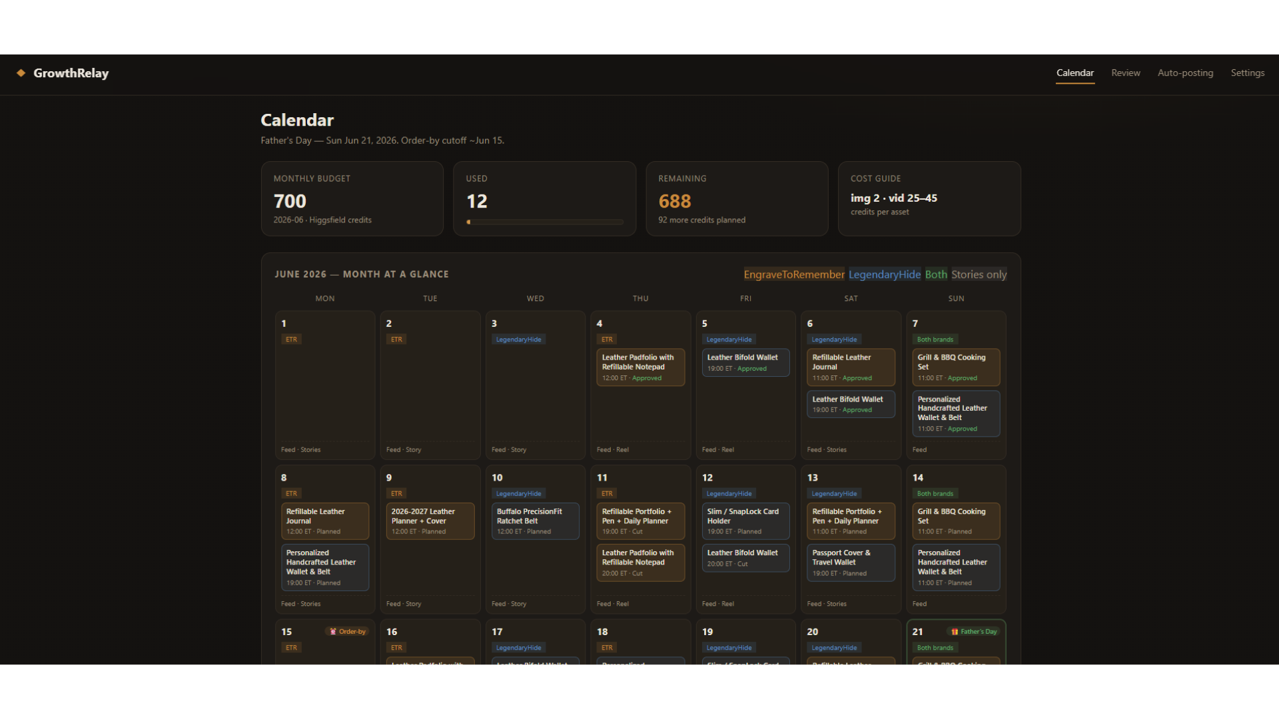Open Grill & BBQ Cooking Set on June 7
The image size is (1279, 719).
click(956, 367)
